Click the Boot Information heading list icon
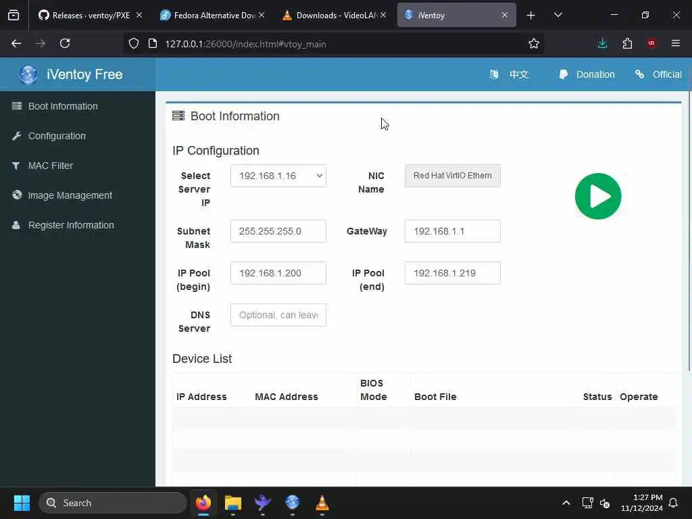Image resolution: width=692 pixels, height=519 pixels. pos(178,116)
